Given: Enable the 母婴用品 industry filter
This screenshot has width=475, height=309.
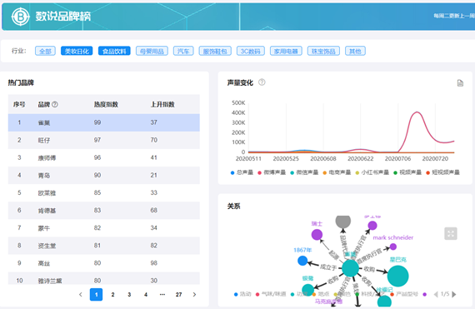Looking at the screenshot, I should pyautogui.click(x=152, y=51).
